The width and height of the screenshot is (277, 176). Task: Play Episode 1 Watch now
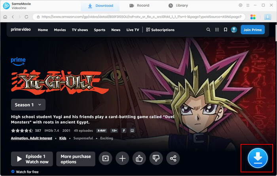32,159
